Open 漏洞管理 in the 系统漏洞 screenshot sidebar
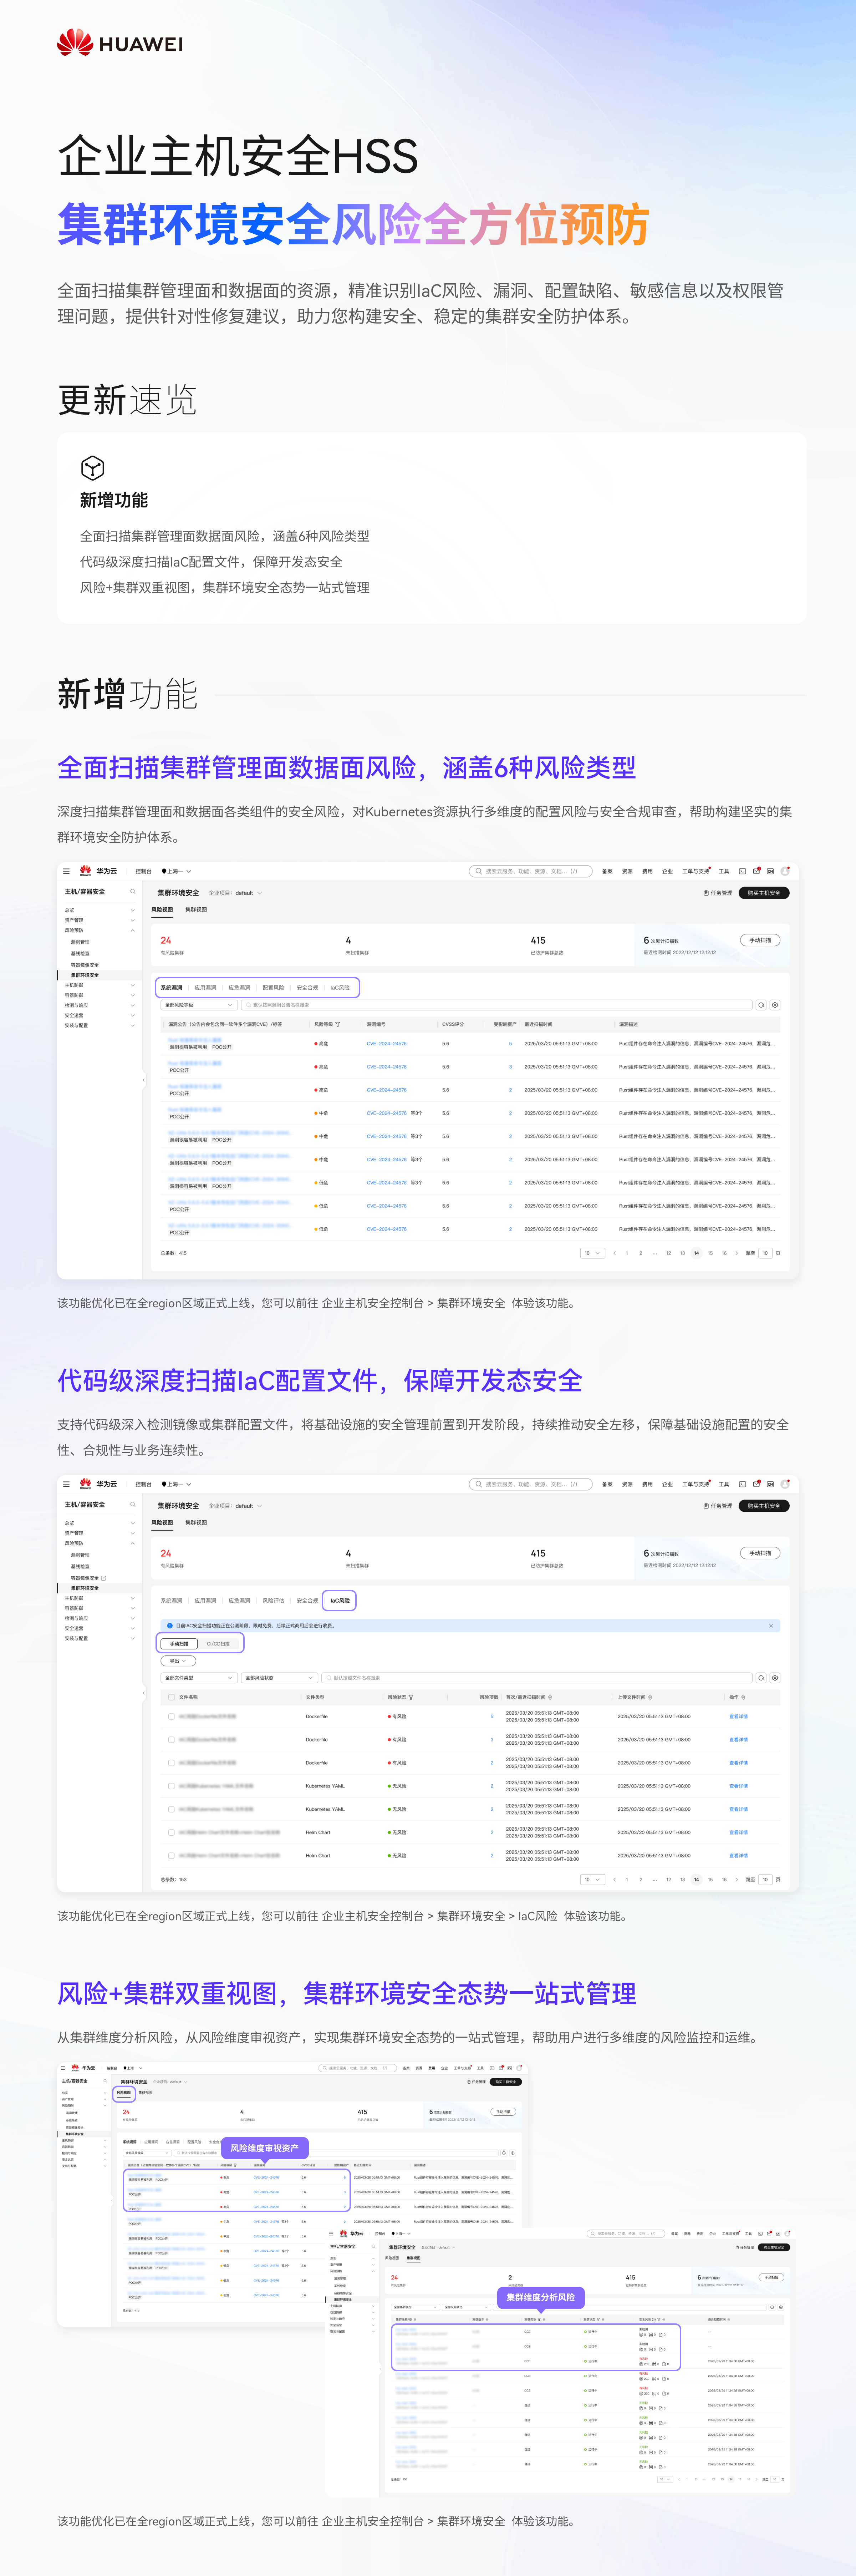The height and width of the screenshot is (2576, 856). point(80,942)
